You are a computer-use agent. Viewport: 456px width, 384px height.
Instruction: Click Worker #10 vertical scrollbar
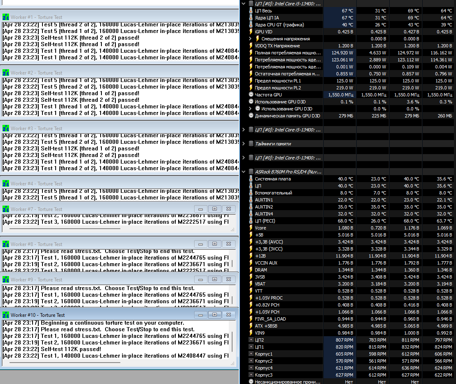pyautogui.click(x=232, y=342)
